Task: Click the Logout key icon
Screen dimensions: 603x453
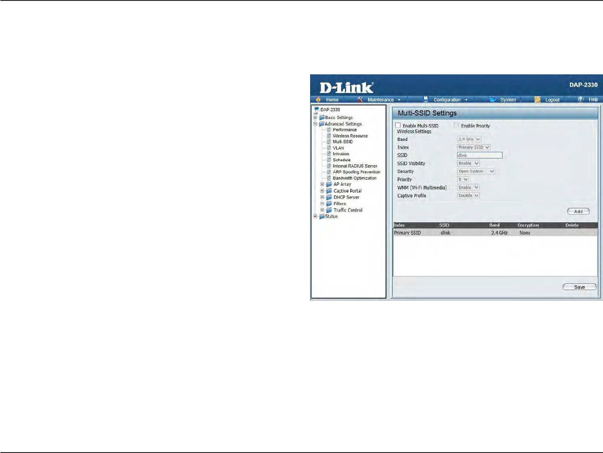Action: click(538, 99)
